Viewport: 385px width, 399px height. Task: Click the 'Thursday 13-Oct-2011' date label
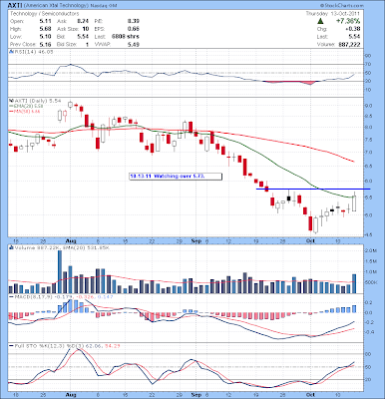tap(333, 14)
